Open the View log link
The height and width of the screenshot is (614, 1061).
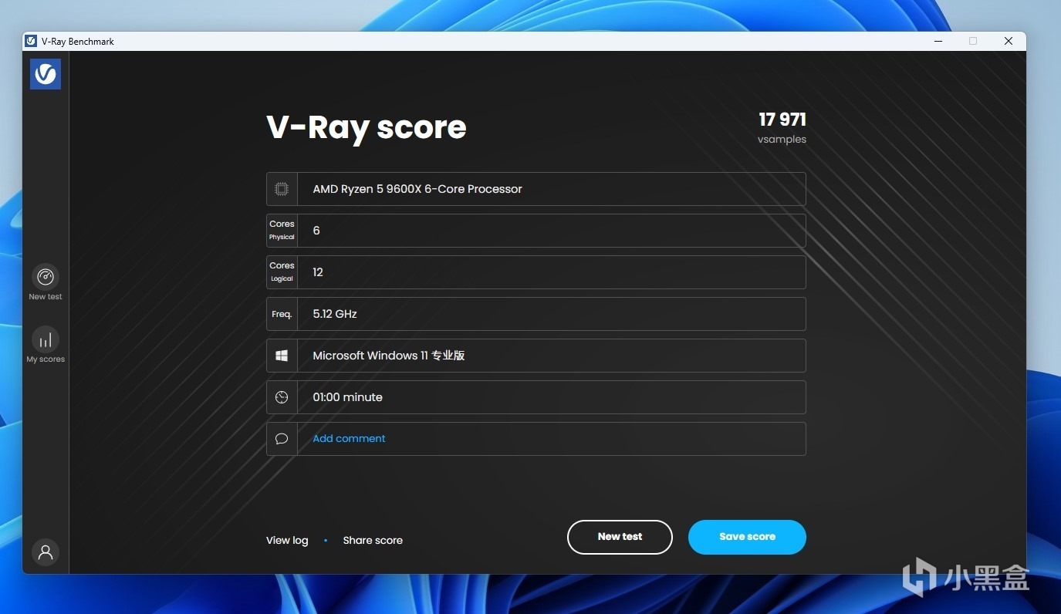coord(287,540)
